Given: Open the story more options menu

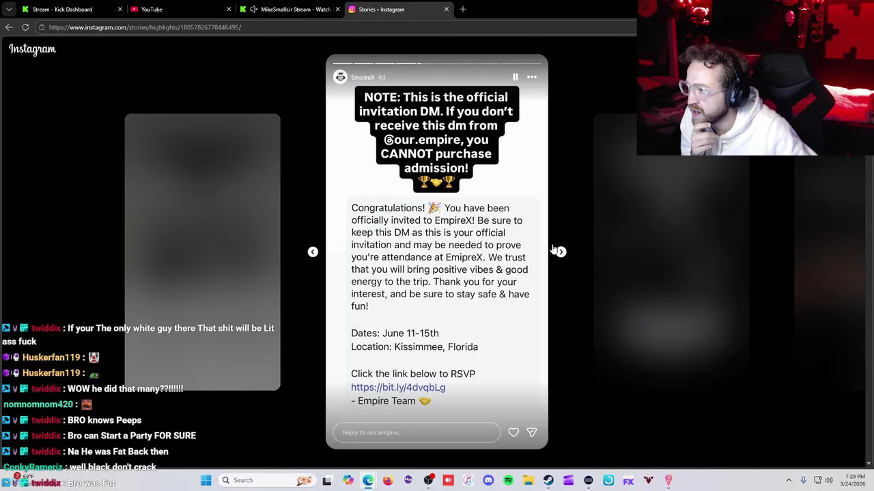Looking at the screenshot, I should point(532,77).
